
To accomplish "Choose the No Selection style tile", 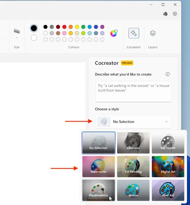I will (x=99, y=143).
